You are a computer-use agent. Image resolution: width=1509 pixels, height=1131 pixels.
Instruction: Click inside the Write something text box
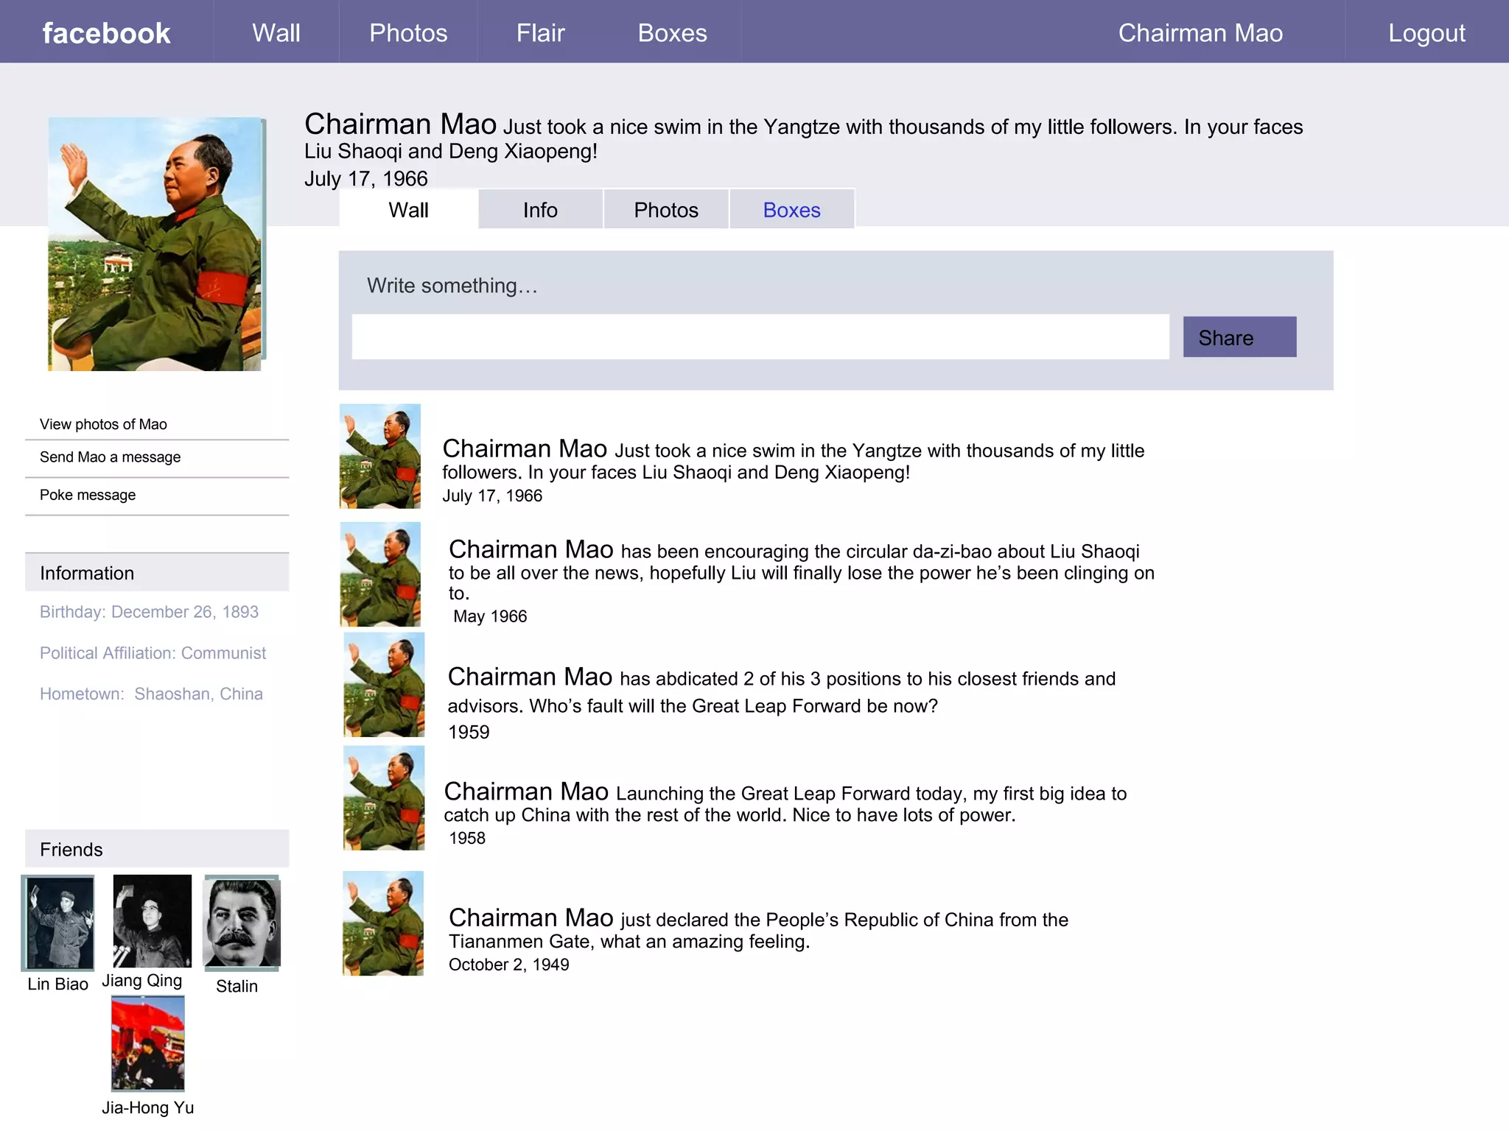pyautogui.click(x=760, y=337)
